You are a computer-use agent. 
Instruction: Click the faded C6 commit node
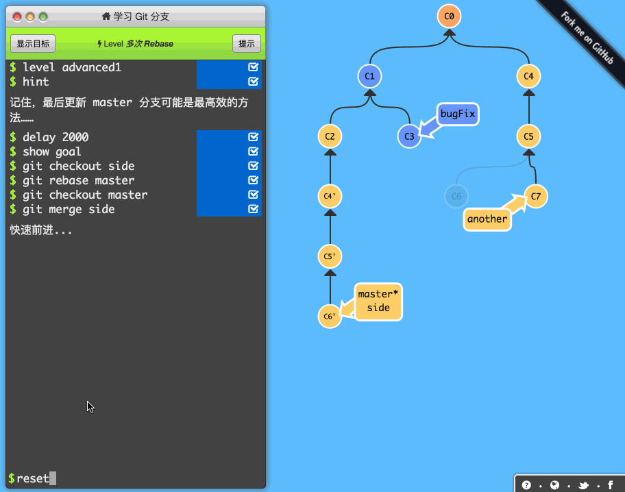pos(456,196)
